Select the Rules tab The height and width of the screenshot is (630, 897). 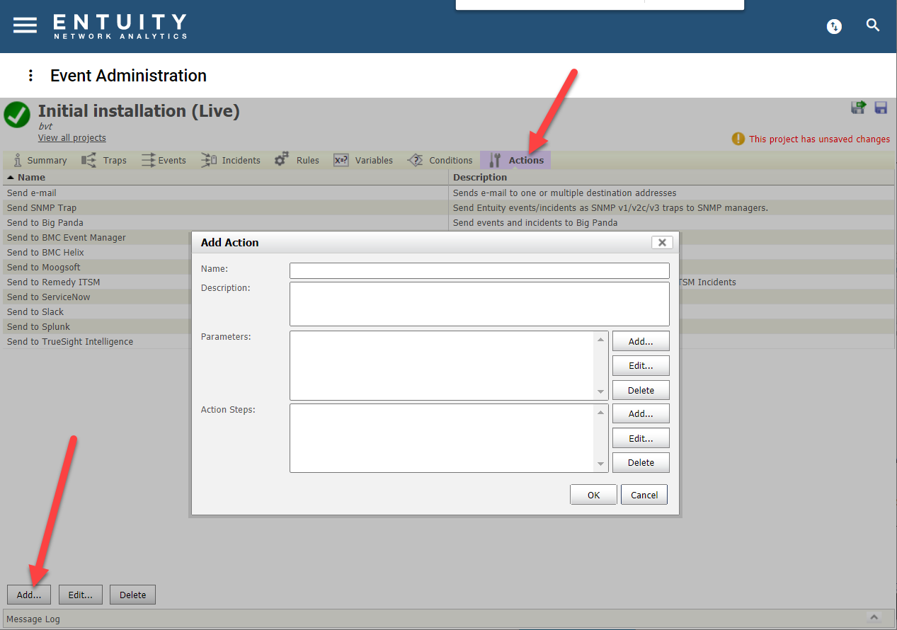coord(297,161)
